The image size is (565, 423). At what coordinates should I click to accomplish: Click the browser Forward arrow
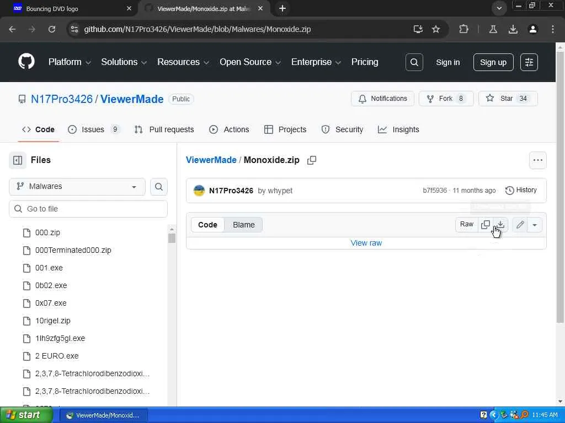[32, 29]
